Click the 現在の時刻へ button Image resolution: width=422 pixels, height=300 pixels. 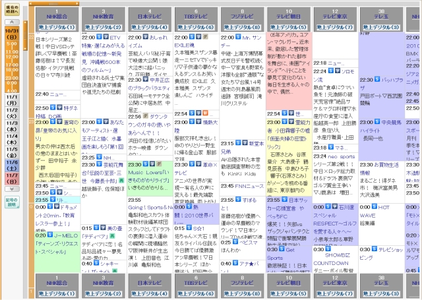click(12, 9)
